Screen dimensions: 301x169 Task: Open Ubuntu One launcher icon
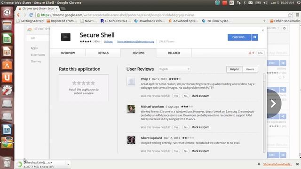[7, 77]
